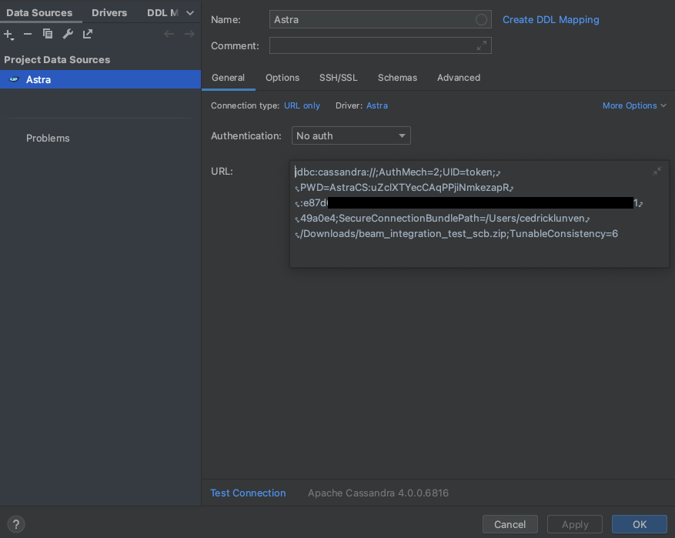The image size is (675, 538).
Task: Open the DDL Mappings tab
Action: pos(162,13)
